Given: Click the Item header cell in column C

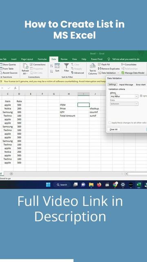Looking at the screenshot, I should click(x=8, y=101).
